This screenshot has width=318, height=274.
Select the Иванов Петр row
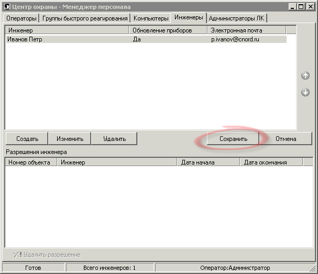(x=146, y=39)
